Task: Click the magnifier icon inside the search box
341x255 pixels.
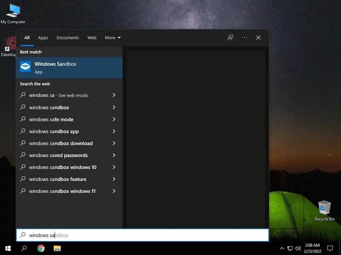Action: pos(23,235)
